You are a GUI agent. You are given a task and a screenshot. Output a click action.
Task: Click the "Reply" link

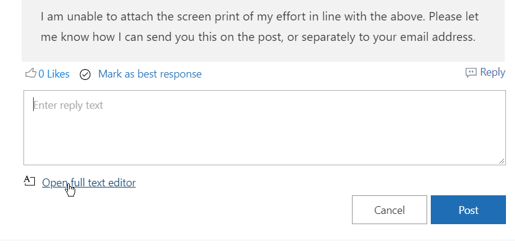(x=493, y=72)
